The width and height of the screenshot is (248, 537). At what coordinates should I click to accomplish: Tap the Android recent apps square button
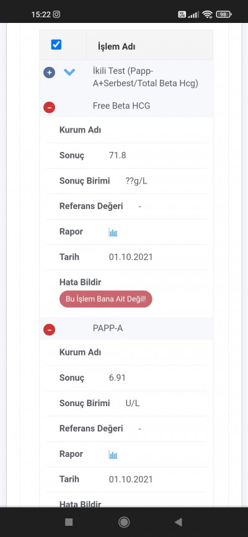(x=69, y=522)
